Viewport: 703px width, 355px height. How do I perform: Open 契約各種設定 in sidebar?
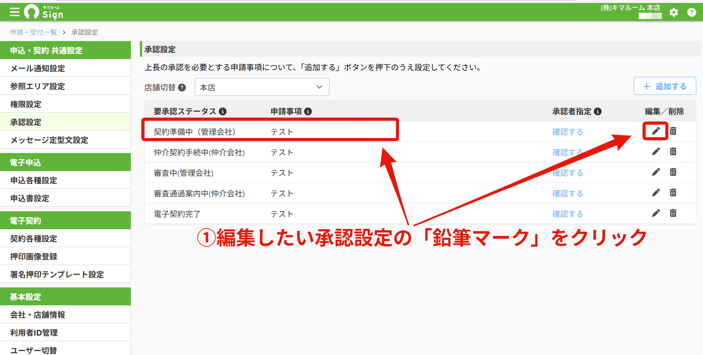(x=65, y=239)
